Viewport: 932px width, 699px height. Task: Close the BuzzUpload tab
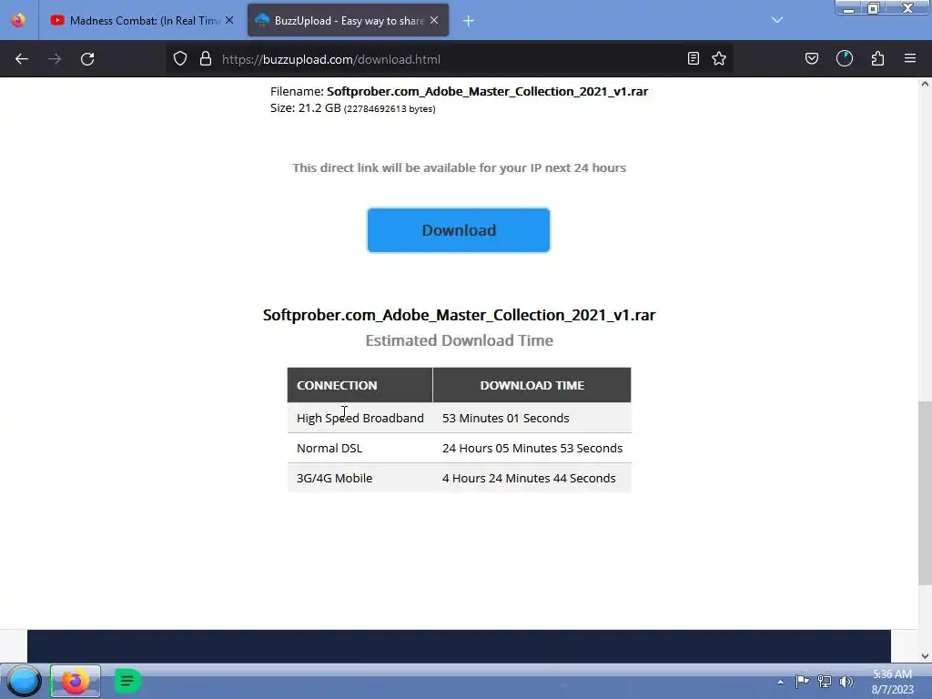point(434,20)
